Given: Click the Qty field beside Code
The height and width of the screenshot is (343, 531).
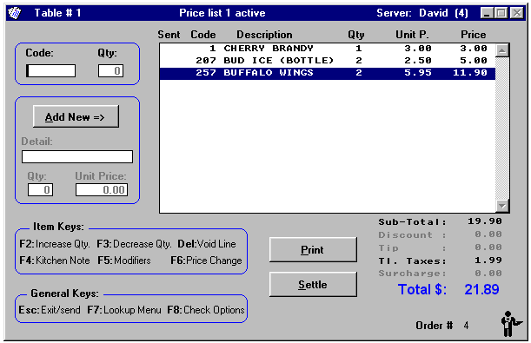Looking at the screenshot, I should 110,70.
